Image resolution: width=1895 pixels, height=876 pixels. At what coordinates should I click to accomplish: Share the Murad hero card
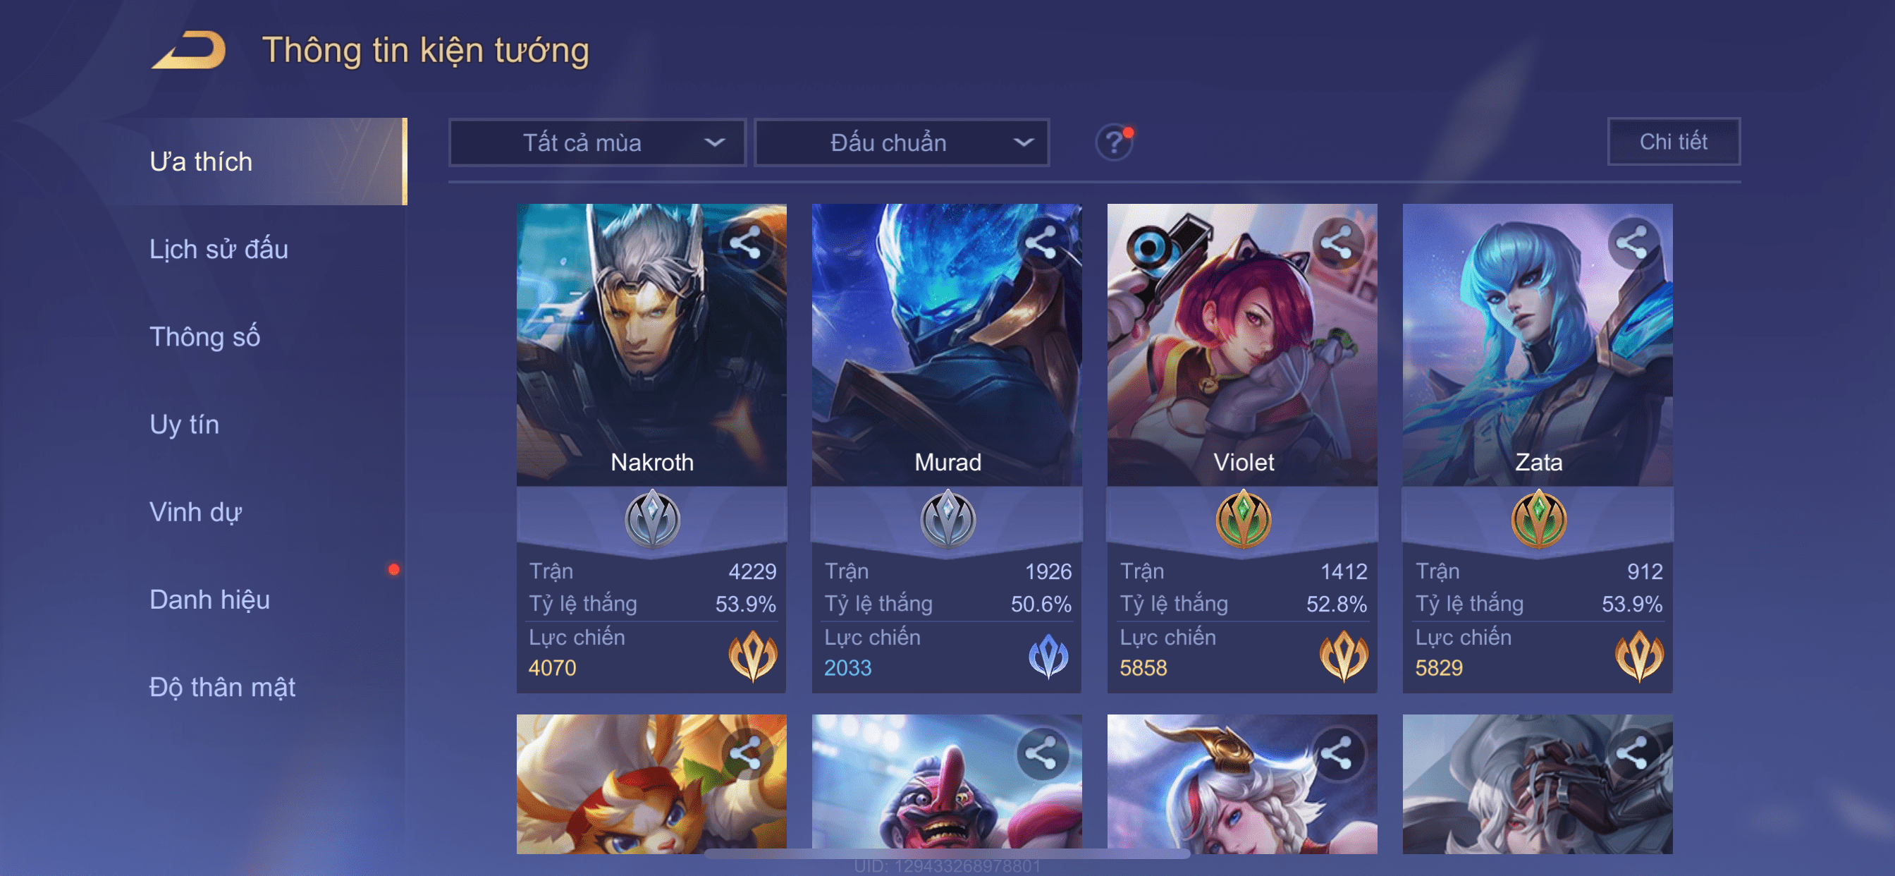pyautogui.click(x=1042, y=243)
